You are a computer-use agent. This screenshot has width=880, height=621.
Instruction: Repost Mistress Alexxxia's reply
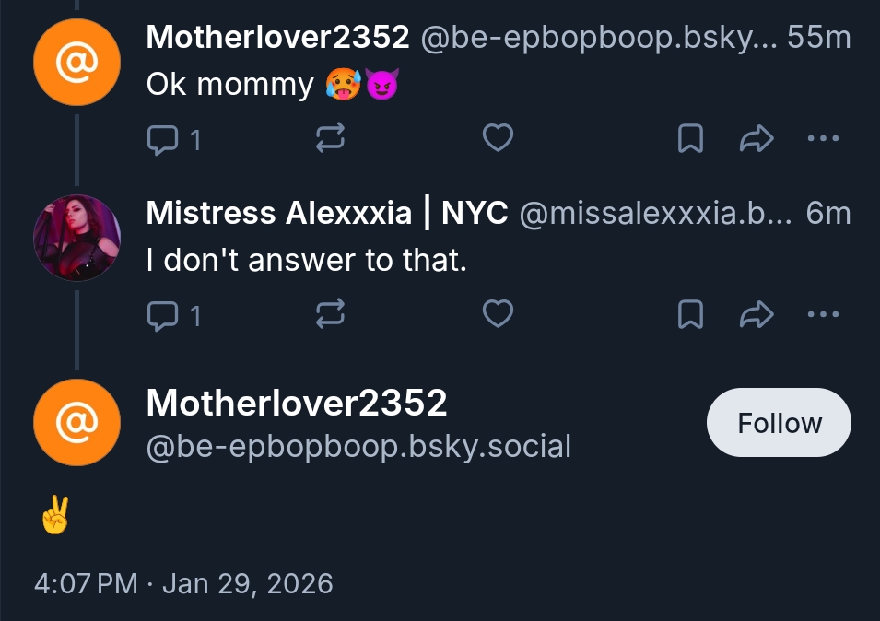click(x=330, y=316)
